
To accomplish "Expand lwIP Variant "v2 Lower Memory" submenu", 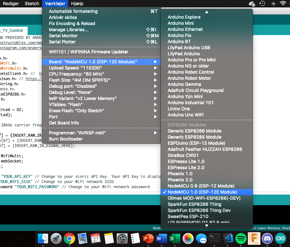I will [101, 98].
